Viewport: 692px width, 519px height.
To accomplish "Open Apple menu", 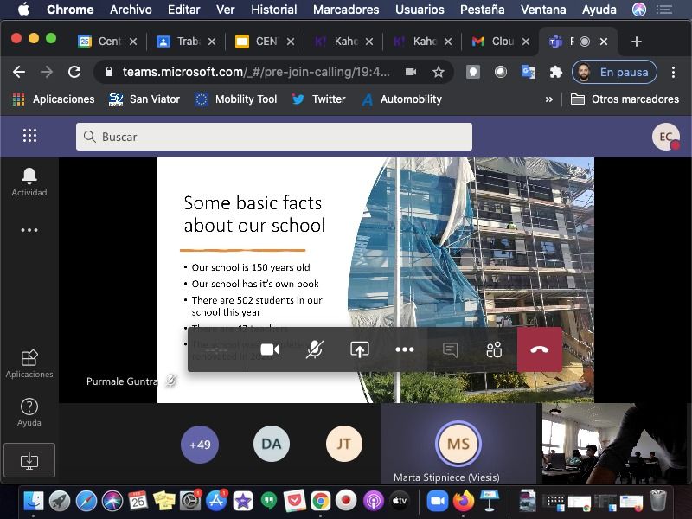I will pyautogui.click(x=24, y=10).
